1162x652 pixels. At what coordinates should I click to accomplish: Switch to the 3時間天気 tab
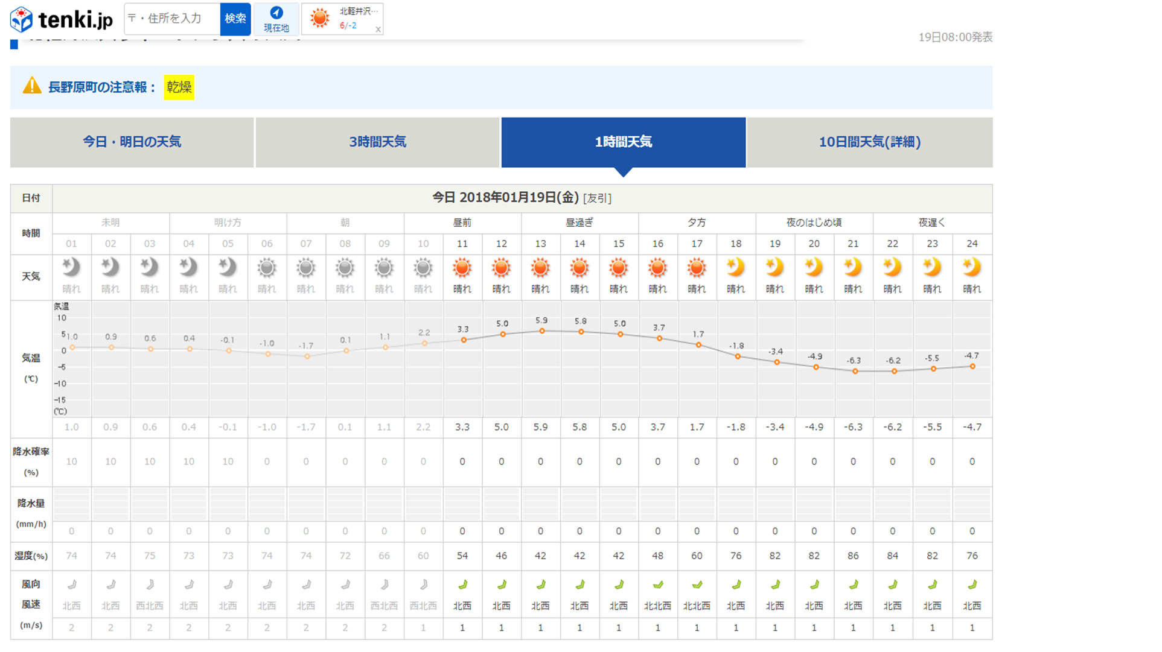(x=378, y=142)
